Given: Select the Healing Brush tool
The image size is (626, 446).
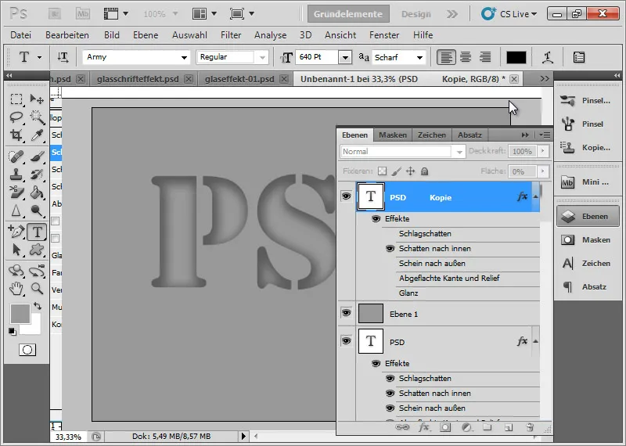Looking at the screenshot, I should click(16, 156).
